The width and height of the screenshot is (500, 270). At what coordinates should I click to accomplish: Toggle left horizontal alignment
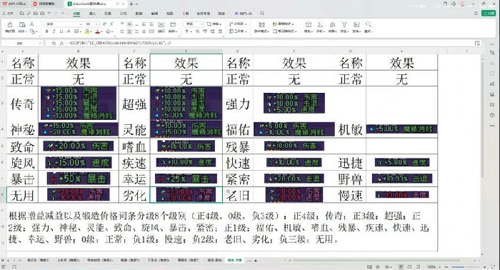(x=122, y=31)
